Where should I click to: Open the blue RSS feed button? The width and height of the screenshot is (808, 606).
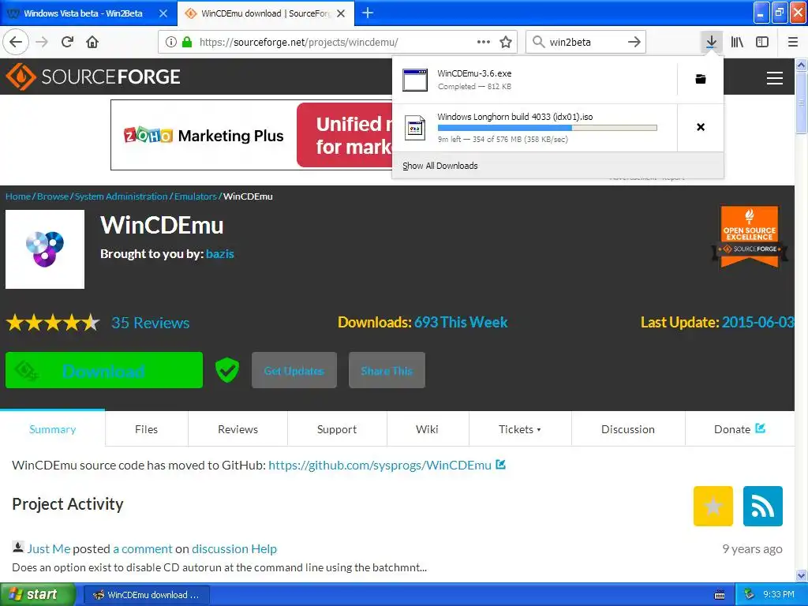coord(763,506)
